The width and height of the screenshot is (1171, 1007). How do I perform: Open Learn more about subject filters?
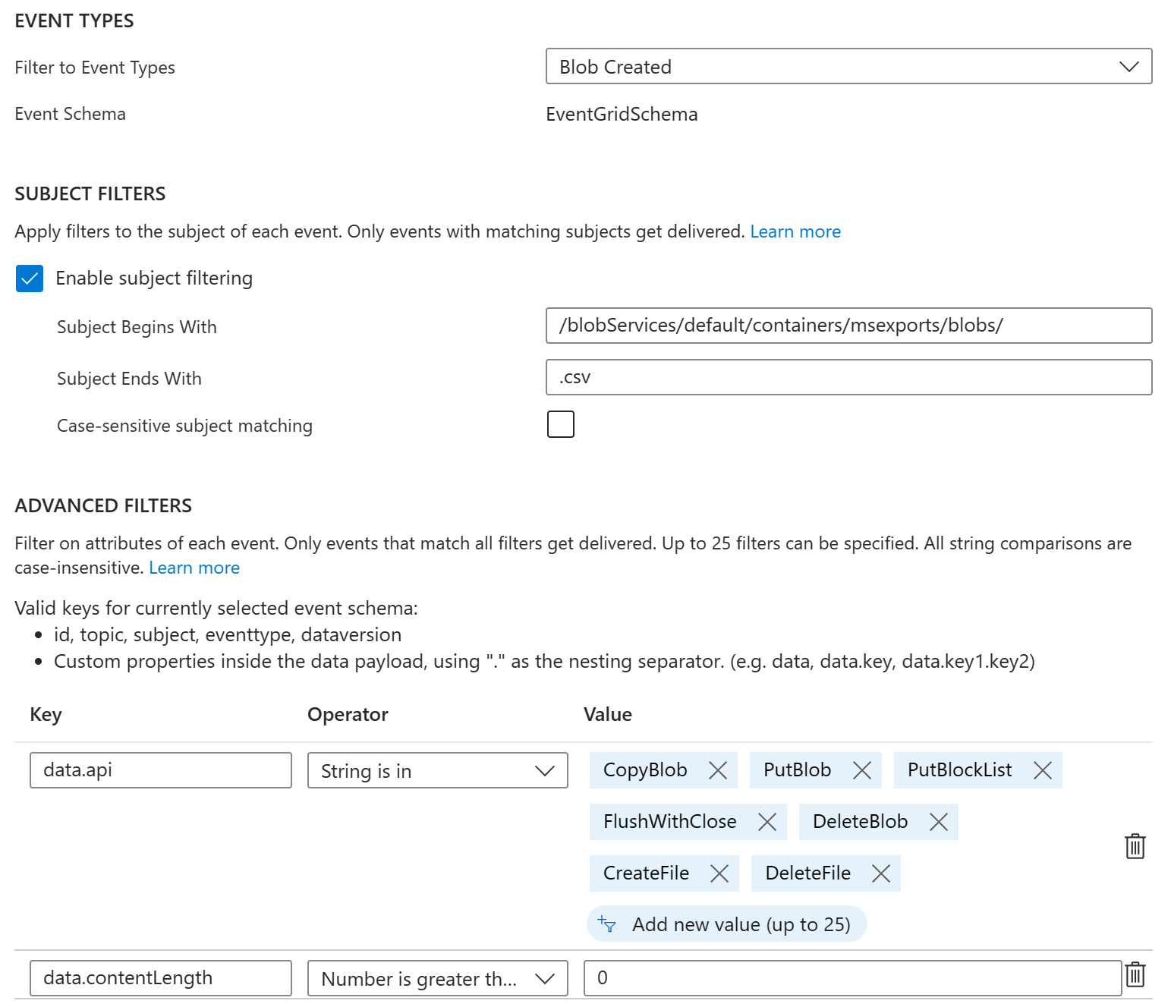tap(795, 231)
